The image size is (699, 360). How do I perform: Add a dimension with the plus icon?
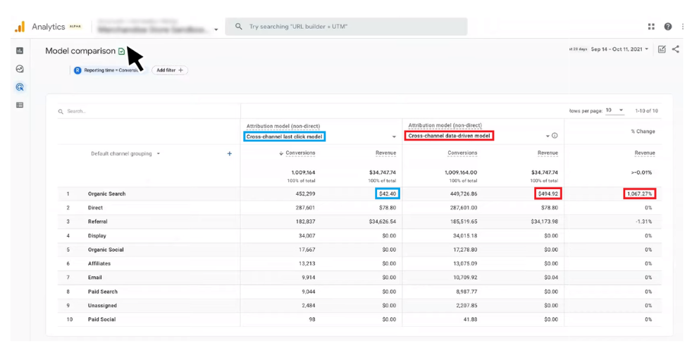tap(230, 153)
